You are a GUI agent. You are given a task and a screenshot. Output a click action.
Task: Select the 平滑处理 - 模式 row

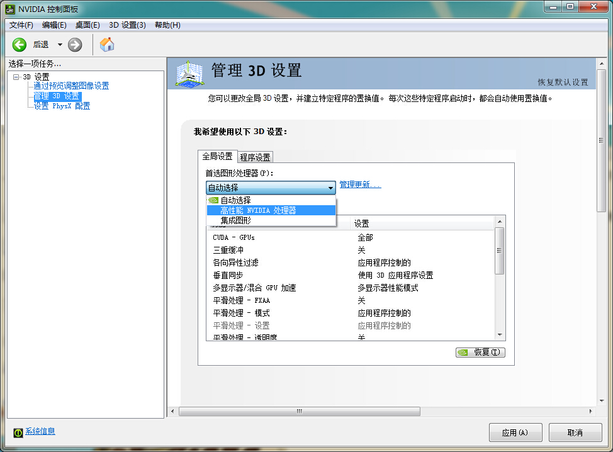click(351, 313)
